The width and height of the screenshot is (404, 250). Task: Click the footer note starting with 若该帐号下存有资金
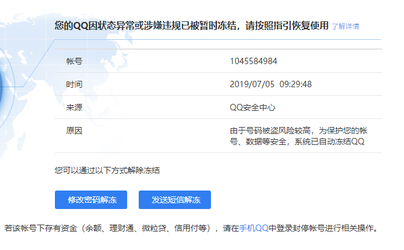pyautogui.click(x=191, y=228)
